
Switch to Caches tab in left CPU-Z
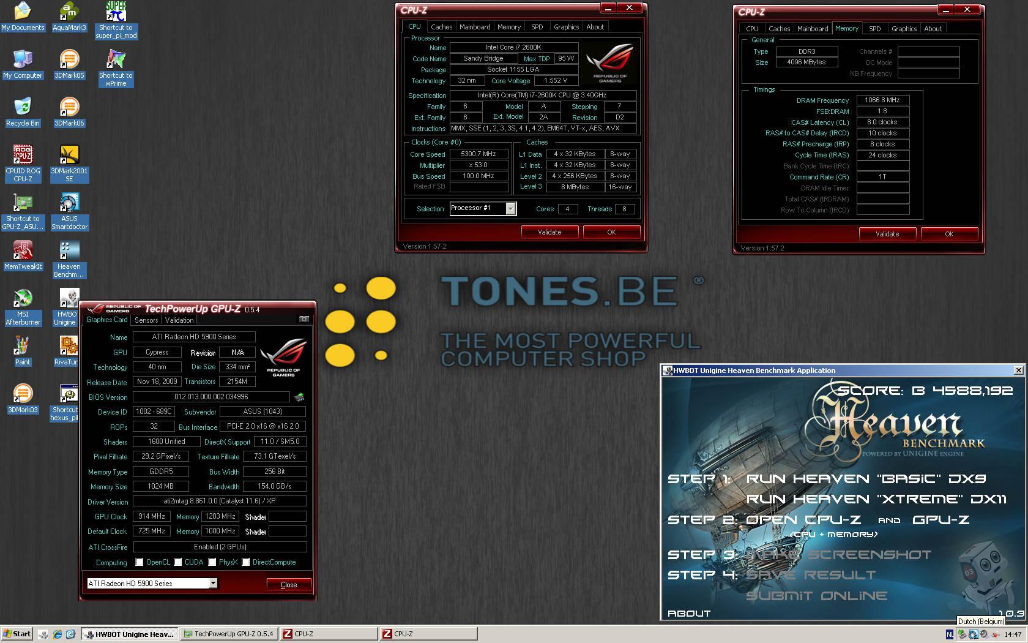tap(441, 27)
